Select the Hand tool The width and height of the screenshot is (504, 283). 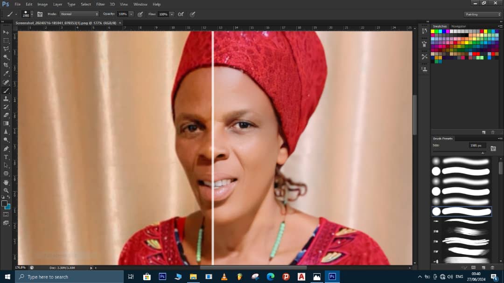6,182
